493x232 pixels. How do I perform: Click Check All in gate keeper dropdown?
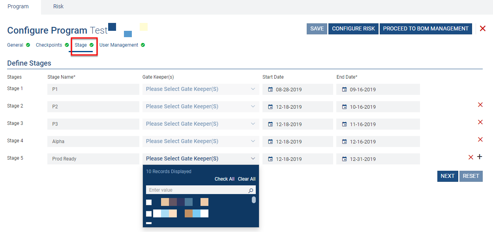(x=224, y=179)
